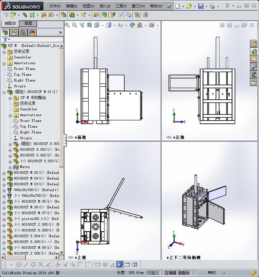Click feature tree scroll up arrow

coord(61,46)
